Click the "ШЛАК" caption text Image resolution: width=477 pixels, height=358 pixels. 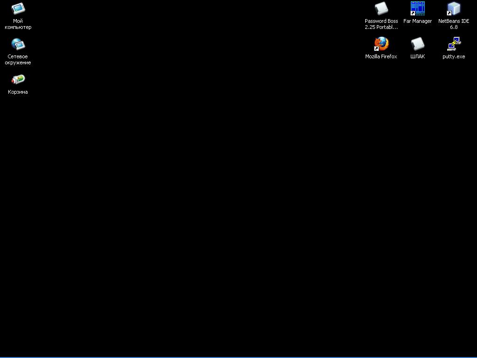(417, 57)
